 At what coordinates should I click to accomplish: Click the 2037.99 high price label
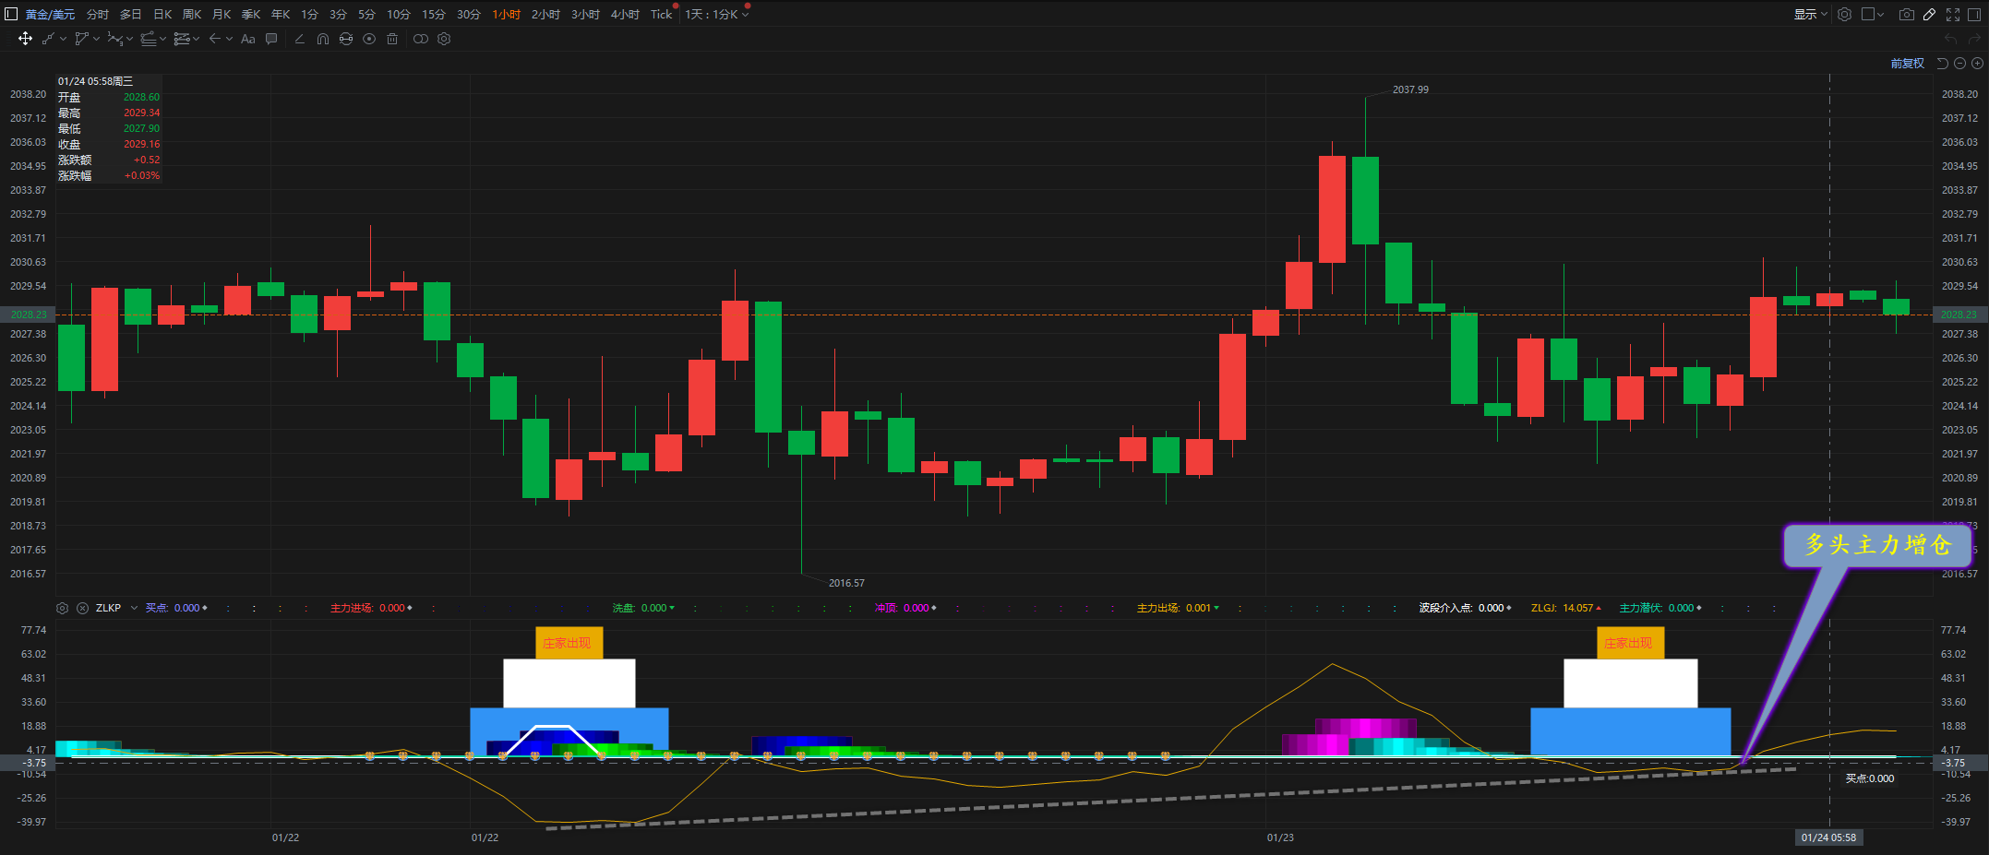tap(1410, 89)
